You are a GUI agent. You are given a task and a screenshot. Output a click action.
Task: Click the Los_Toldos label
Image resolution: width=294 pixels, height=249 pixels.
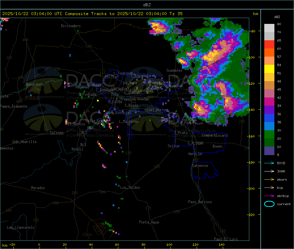click(x=130, y=187)
